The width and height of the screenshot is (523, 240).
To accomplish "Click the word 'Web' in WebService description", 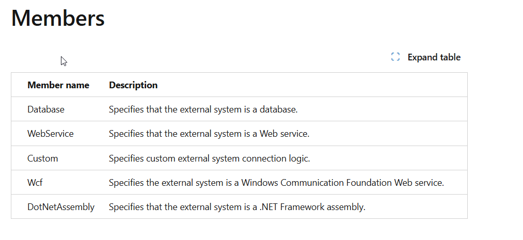I will [x=268, y=134].
